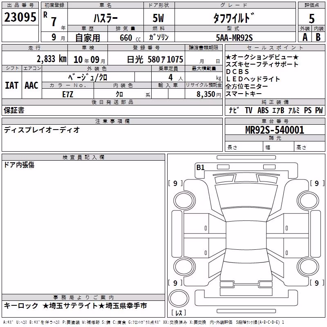Click 高さ dimensions cell

[x=310, y=147]
